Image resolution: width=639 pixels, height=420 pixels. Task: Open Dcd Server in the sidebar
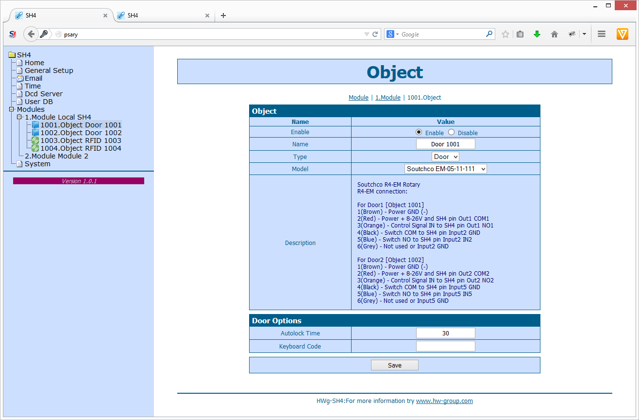[44, 94]
